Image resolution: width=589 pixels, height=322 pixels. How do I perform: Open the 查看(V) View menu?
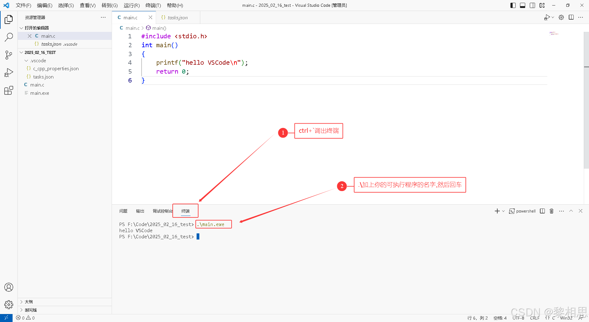point(88,5)
